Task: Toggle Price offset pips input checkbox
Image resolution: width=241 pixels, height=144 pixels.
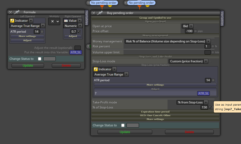Action: coord(195,31)
